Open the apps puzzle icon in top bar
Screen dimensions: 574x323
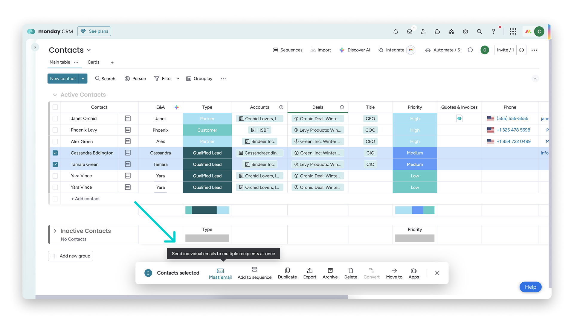click(x=437, y=31)
